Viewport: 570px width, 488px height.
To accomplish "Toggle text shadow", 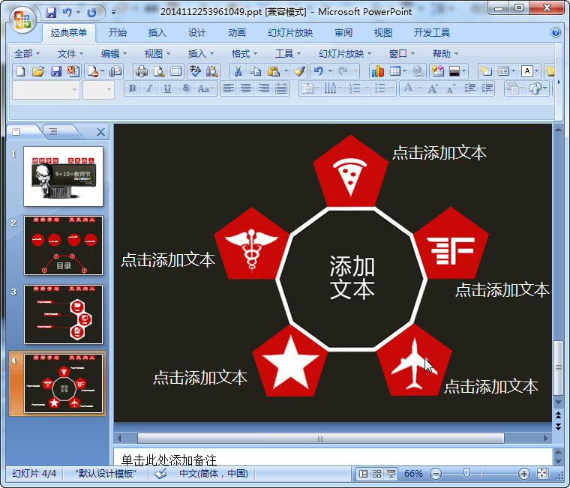I will tap(186, 88).
